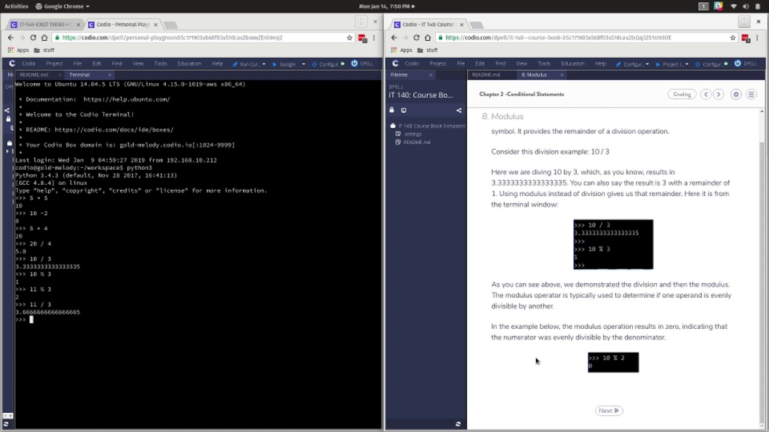769x432 pixels.
Task: Bookmark the personal-playground page with star
Action: 350,37
